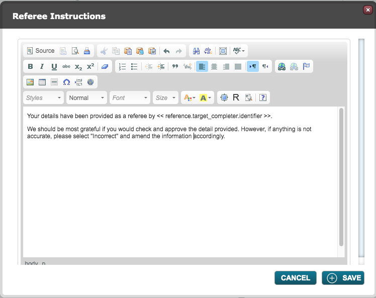Paste from Word icon

(x=152, y=51)
